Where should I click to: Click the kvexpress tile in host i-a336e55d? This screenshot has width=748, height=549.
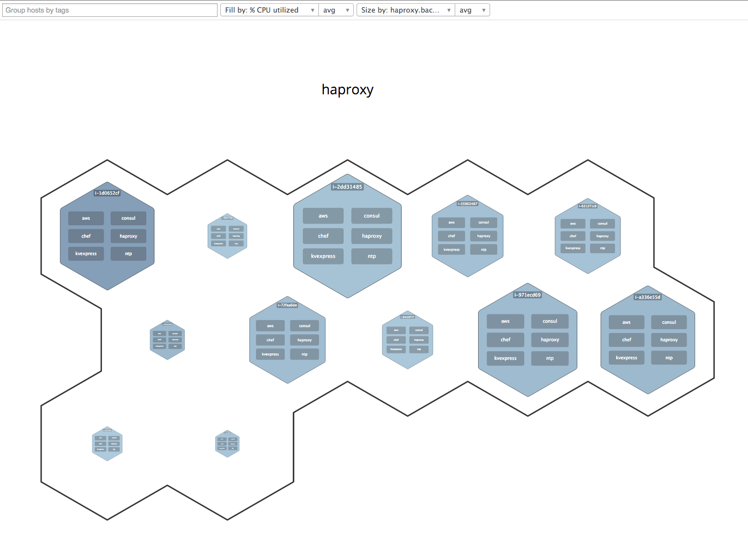[626, 358]
